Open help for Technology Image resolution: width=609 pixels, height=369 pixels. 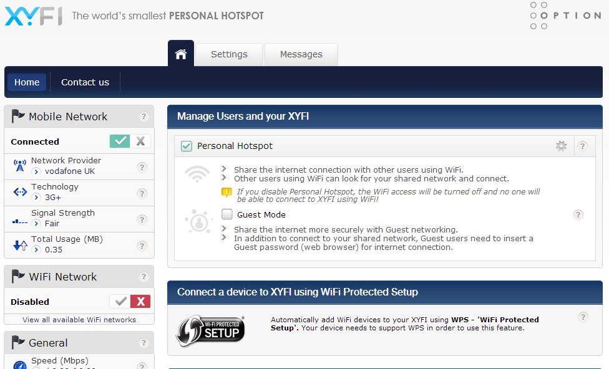pos(142,193)
